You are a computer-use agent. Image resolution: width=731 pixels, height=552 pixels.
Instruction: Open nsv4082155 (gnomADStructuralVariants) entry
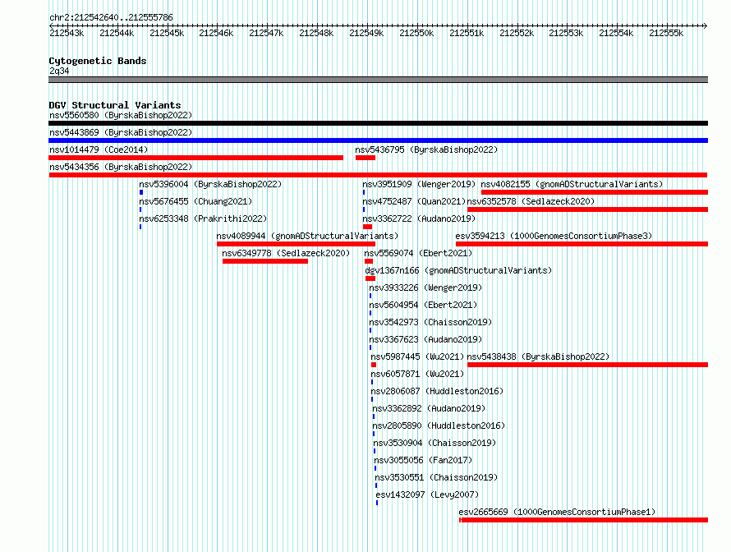click(572, 184)
